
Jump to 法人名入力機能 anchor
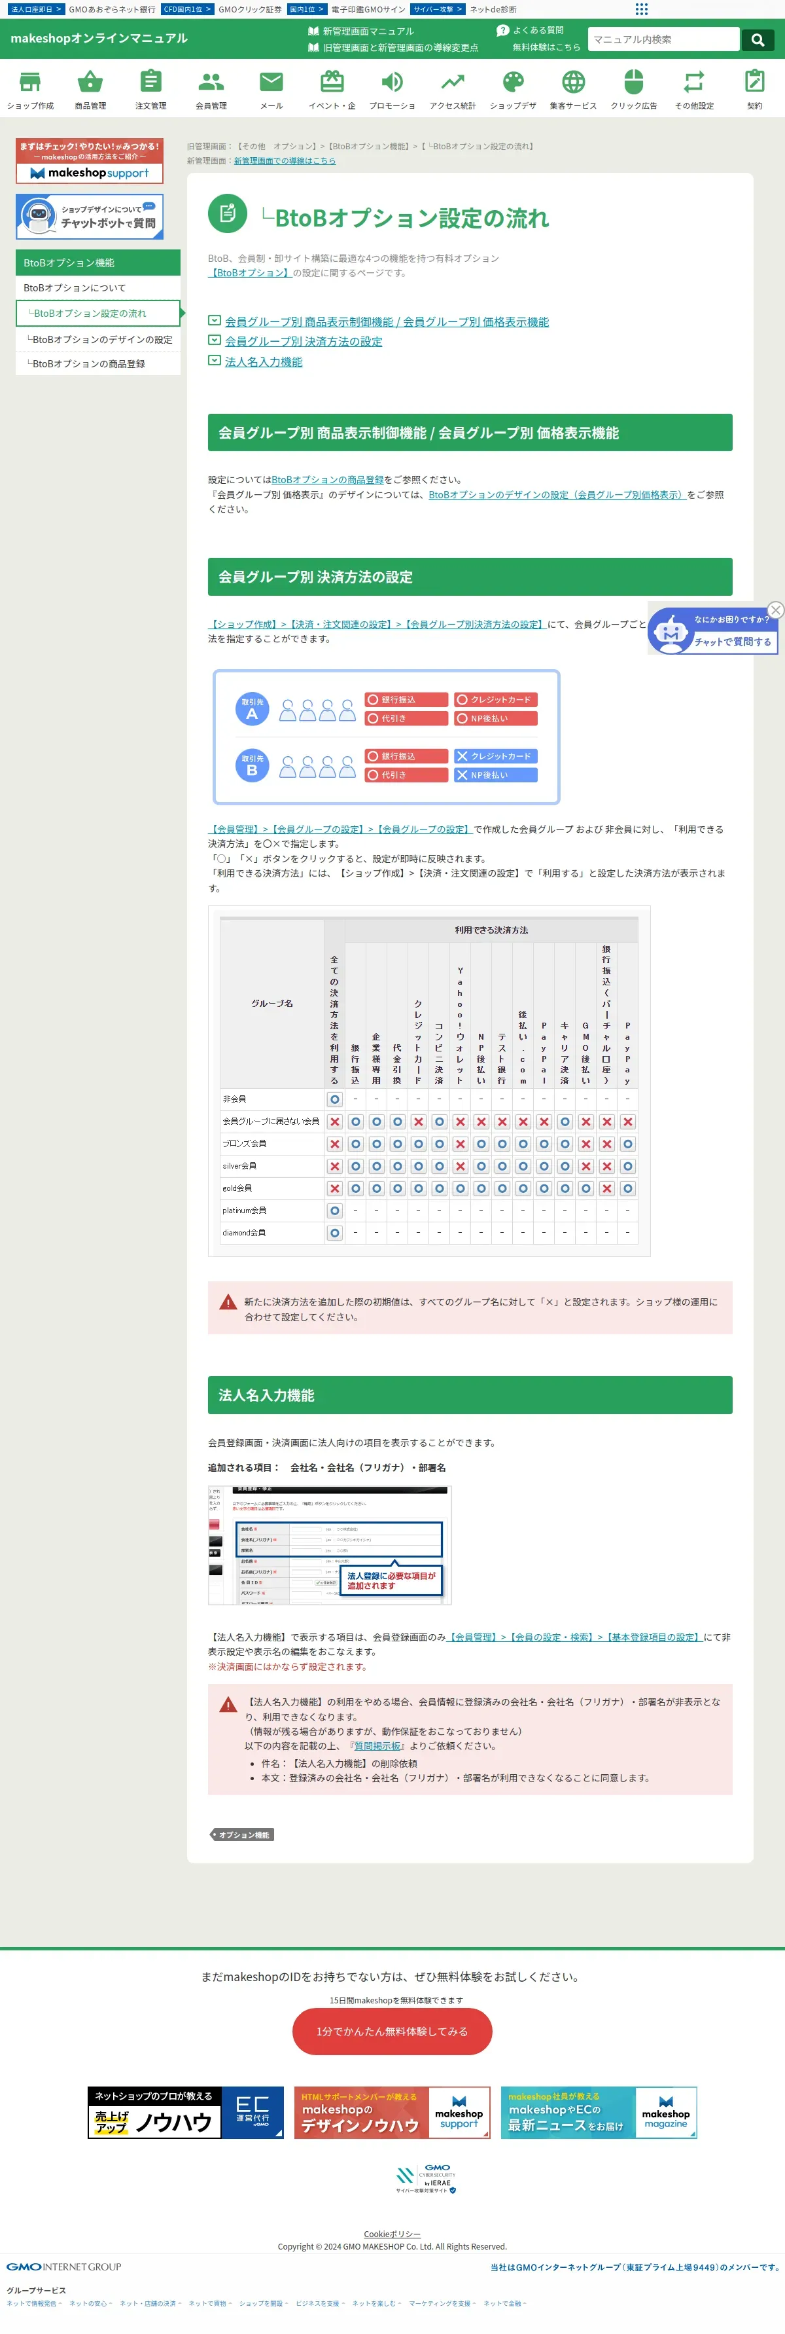[x=264, y=361]
